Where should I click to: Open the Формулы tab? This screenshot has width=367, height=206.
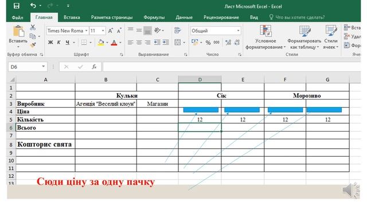(x=154, y=17)
